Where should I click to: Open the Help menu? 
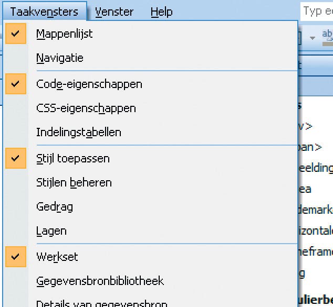(x=161, y=12)
